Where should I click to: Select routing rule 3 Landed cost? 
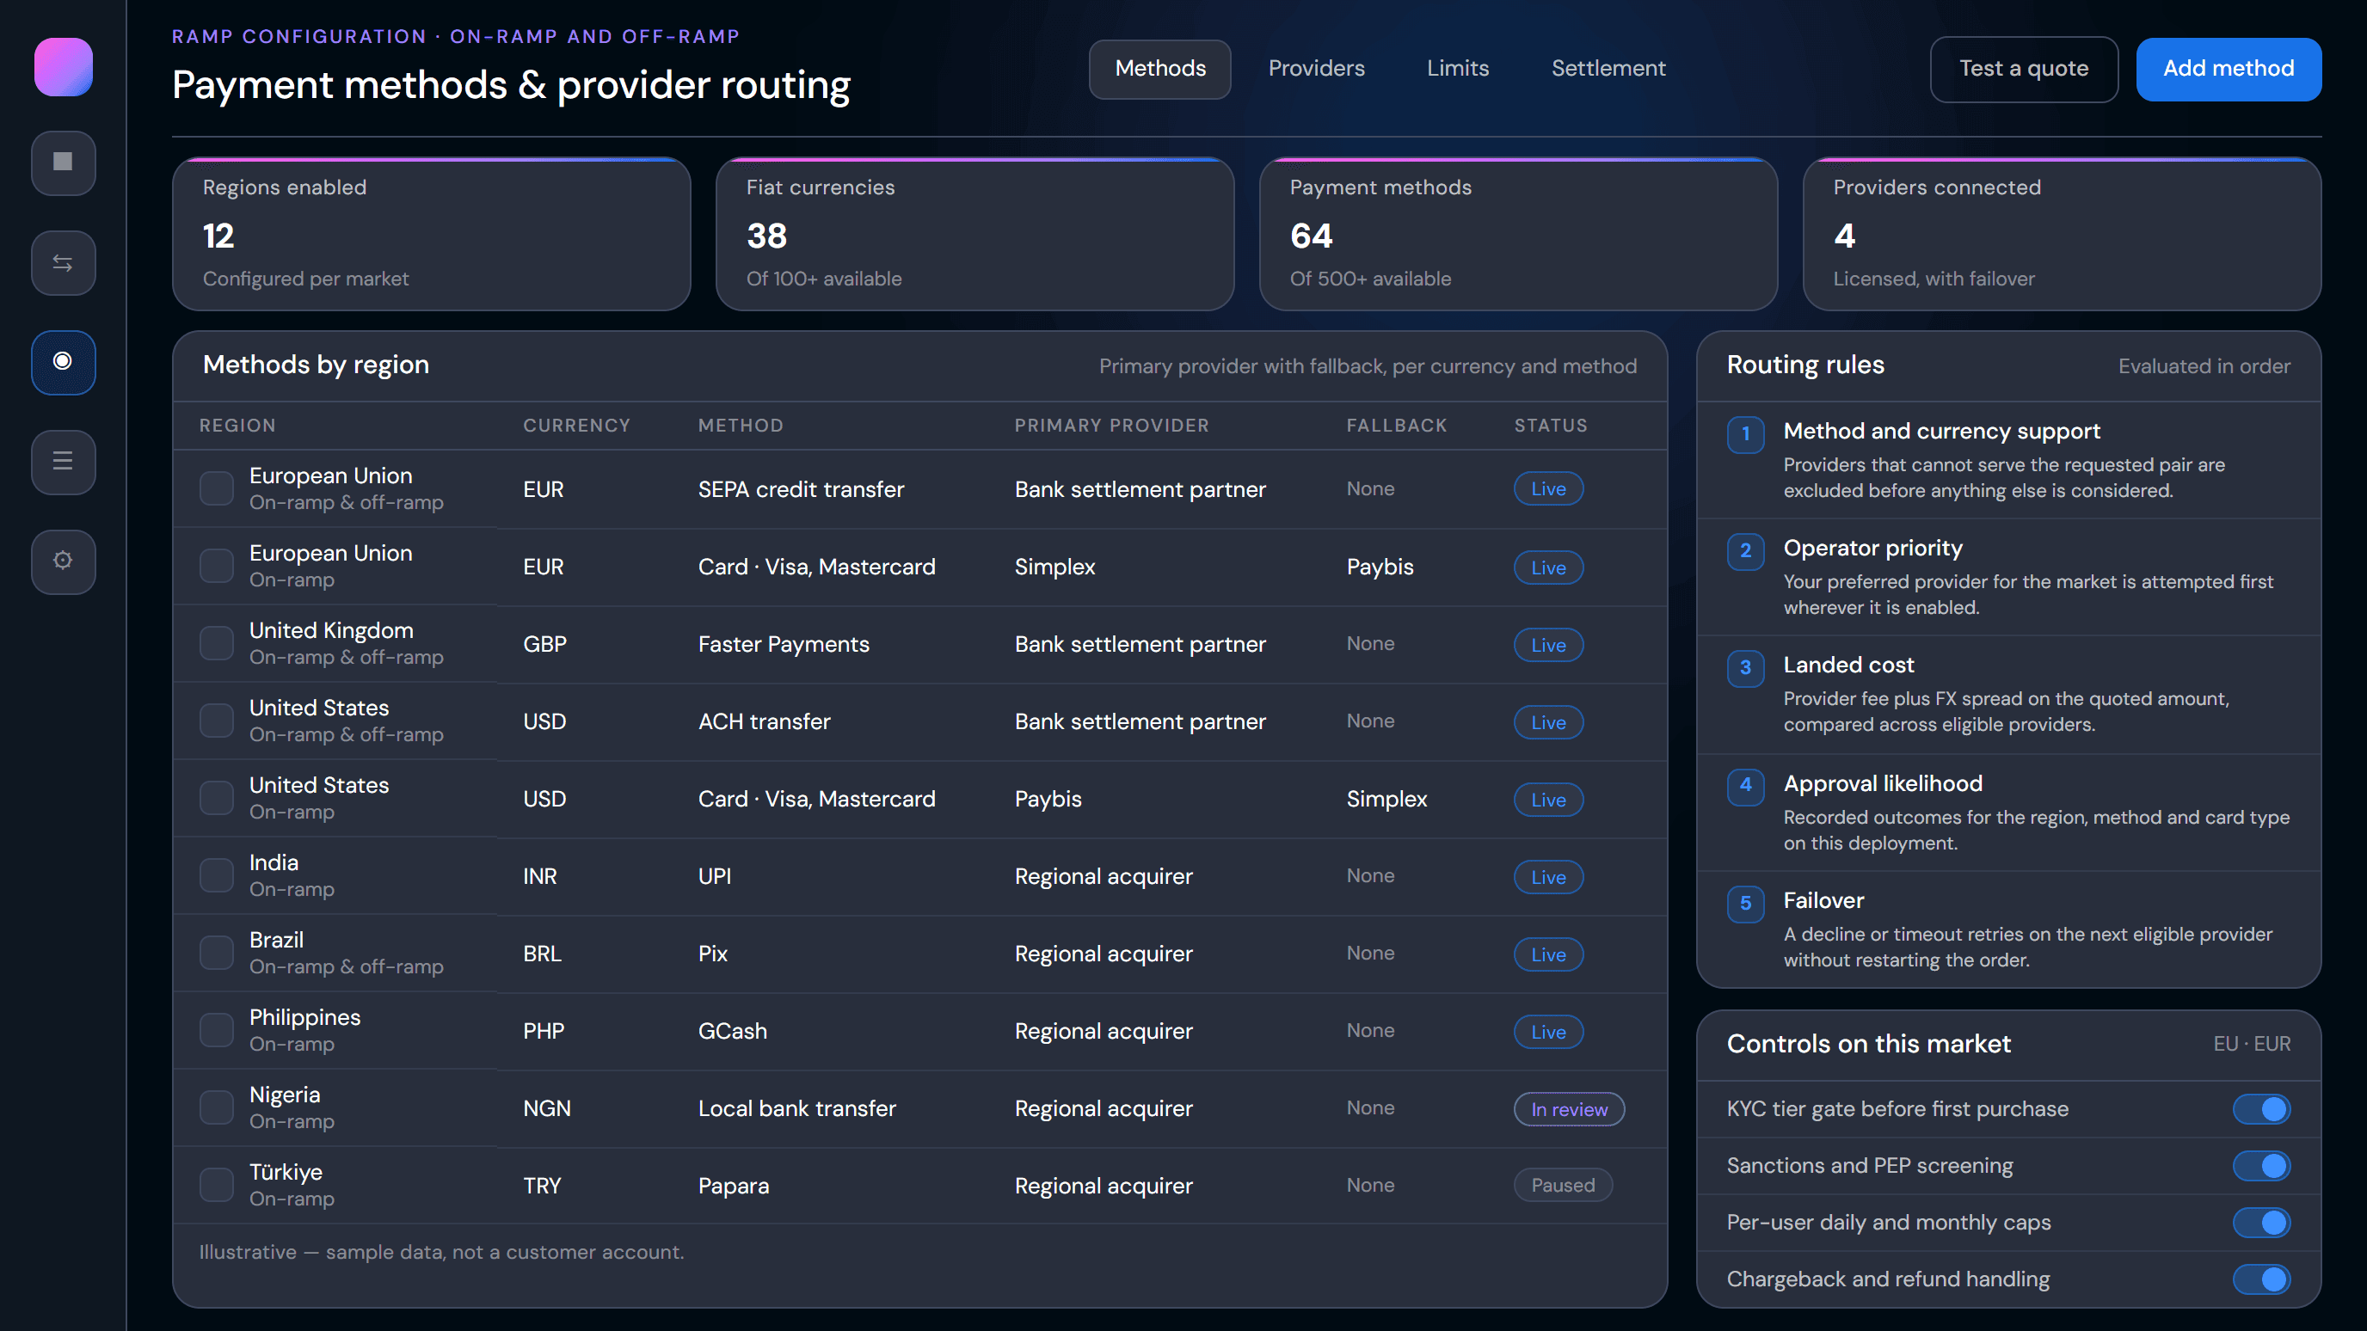coord(2008,695)
